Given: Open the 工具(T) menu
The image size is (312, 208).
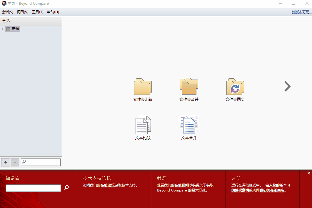Looking at the screenshot, I should pyautogui.click(x=38, y=12).
